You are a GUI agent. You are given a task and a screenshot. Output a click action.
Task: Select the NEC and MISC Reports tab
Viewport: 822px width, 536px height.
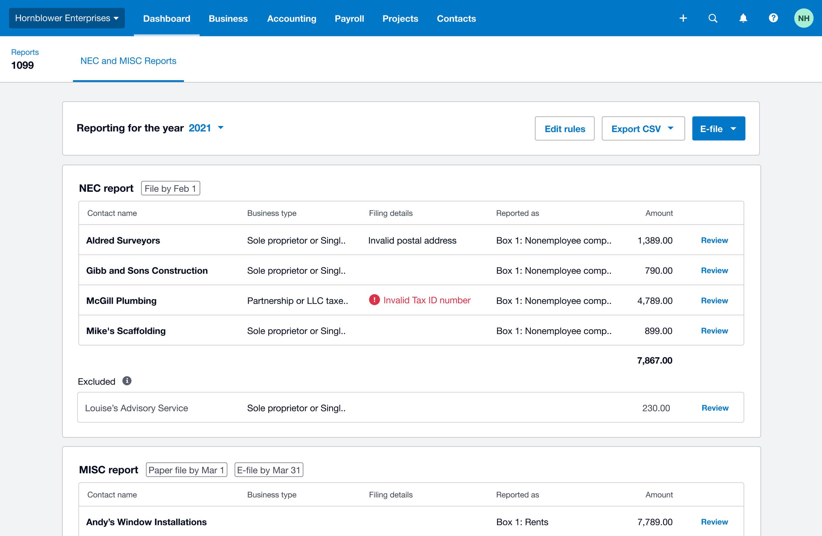click(128, 61)
